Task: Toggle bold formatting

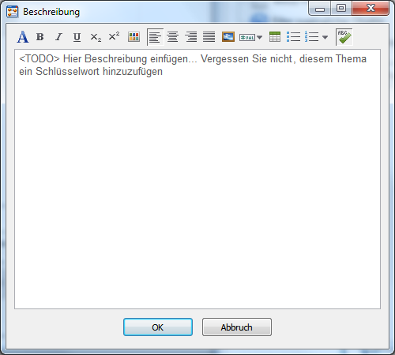Action: click(x=40, y=37)
